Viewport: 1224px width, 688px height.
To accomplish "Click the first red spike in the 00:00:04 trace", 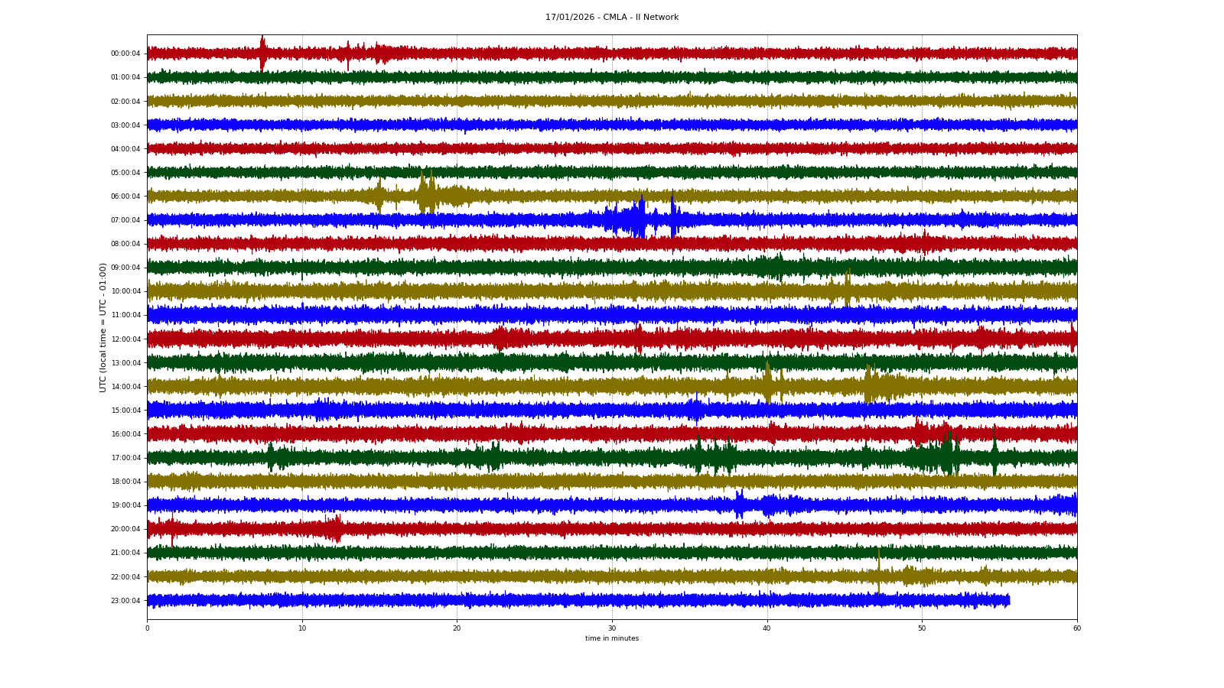I will 262,53.
